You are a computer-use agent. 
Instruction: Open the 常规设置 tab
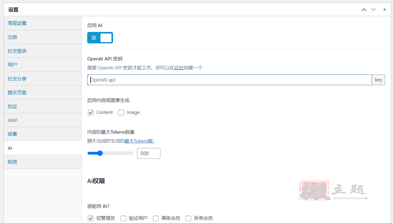[x=43, y=23]
